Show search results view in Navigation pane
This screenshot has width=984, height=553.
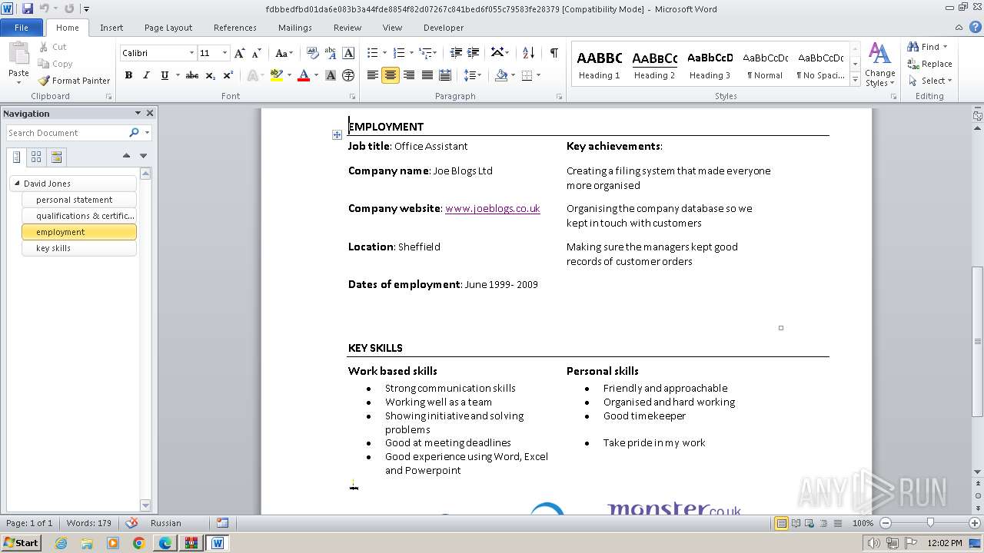(56, 157)
